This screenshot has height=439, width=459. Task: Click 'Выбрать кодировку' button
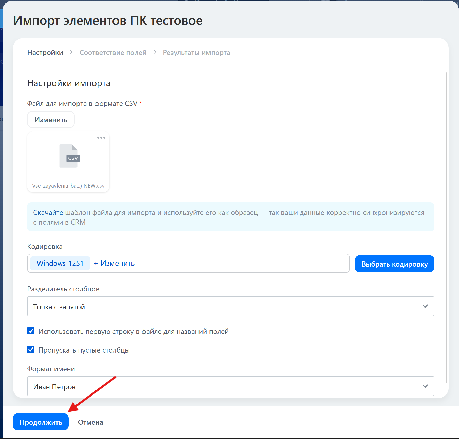coord(394,264)
